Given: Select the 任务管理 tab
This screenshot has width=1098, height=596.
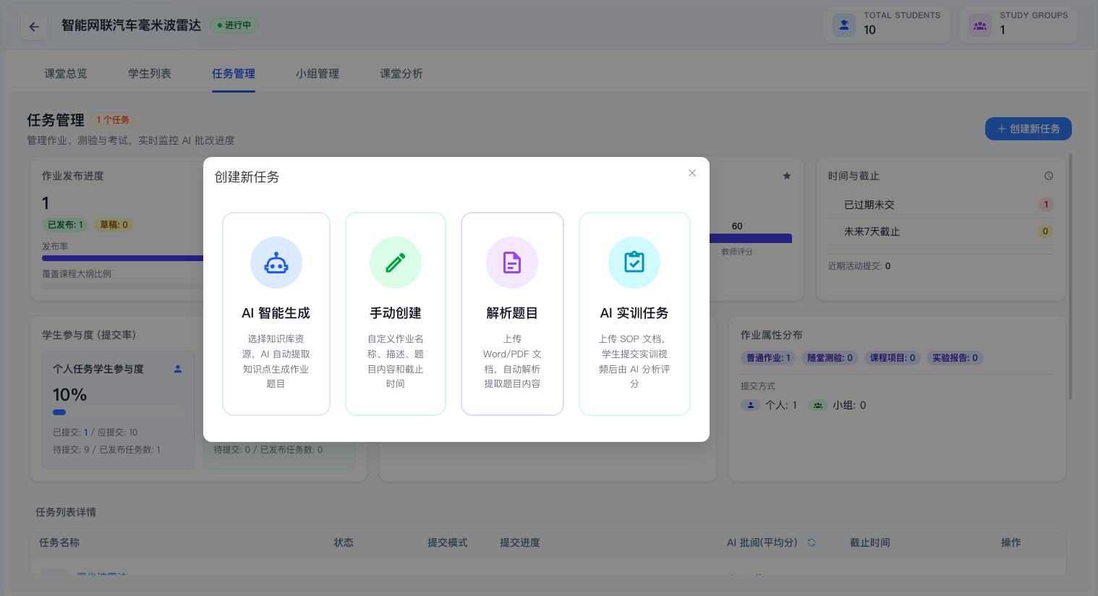Looking at the screenshot, I should click(x=234, y=74).
